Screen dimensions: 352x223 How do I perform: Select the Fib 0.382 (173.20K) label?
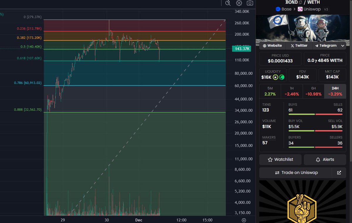coord(29,38)
